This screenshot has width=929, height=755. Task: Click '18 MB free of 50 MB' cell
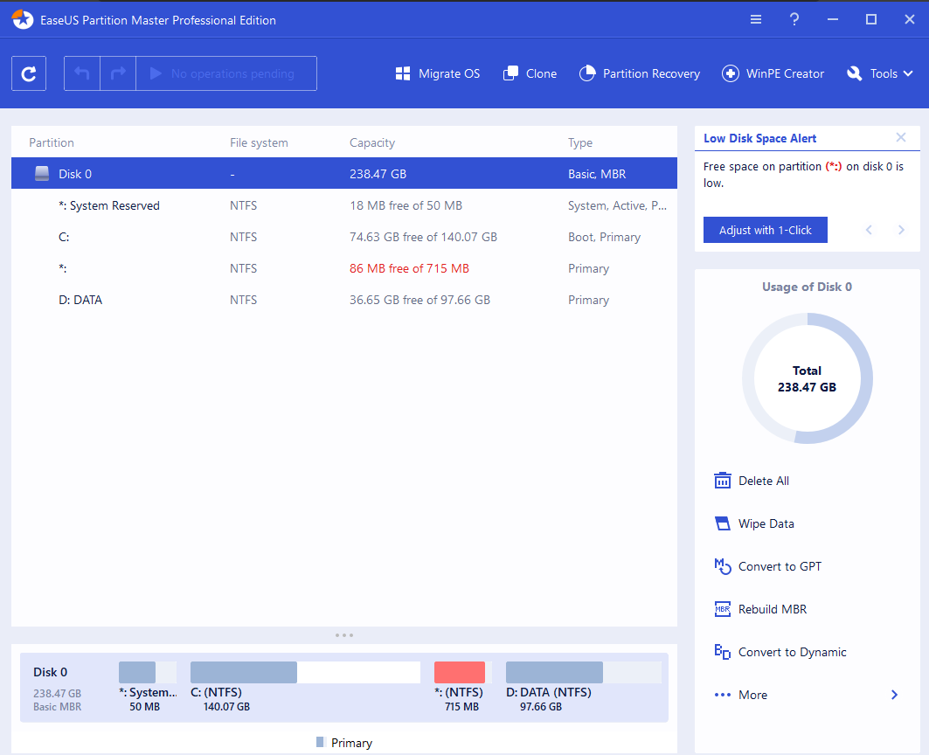tap(406, 205)
